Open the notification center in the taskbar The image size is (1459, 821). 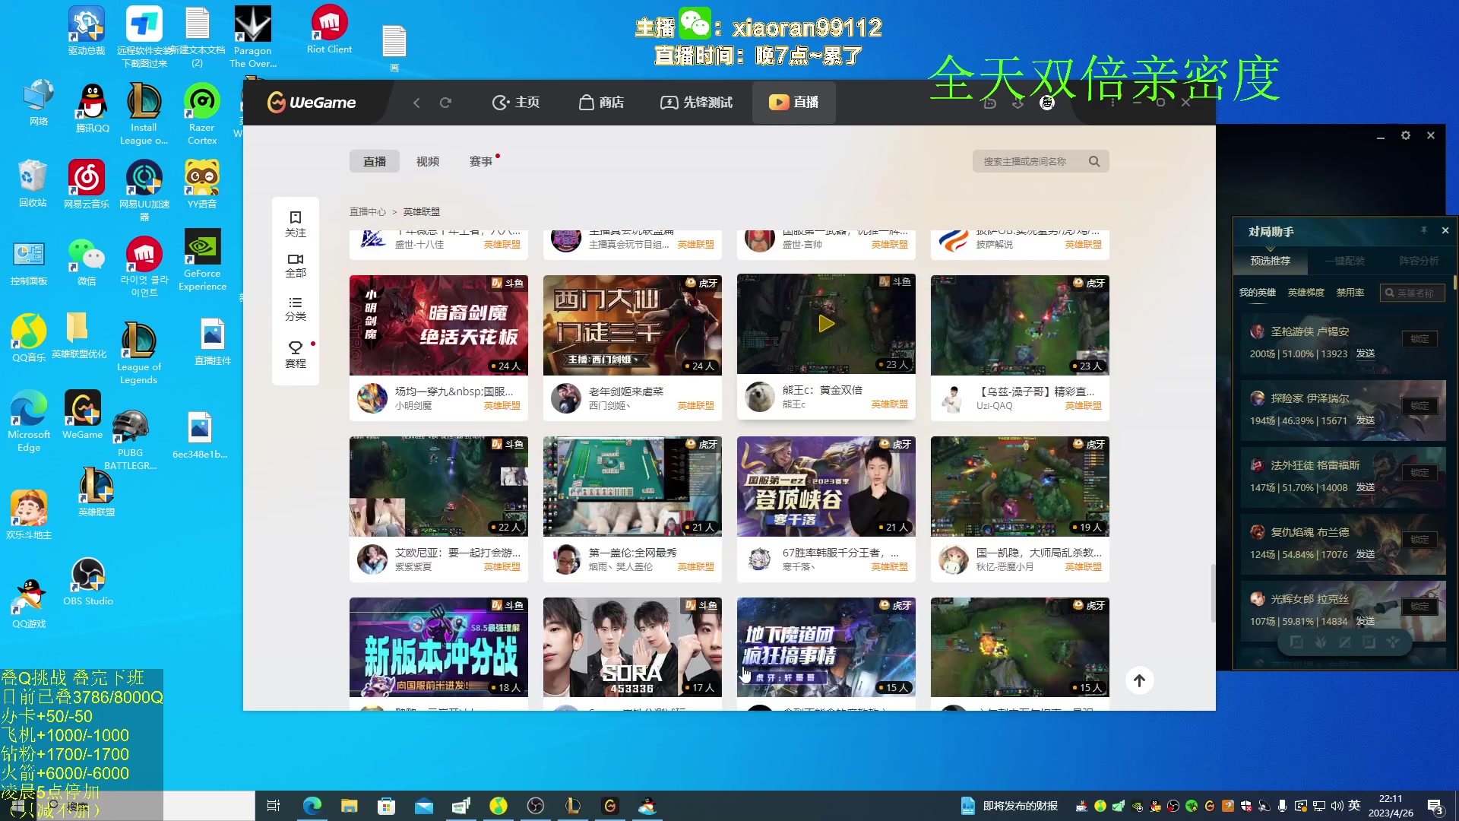(1435, 807)
